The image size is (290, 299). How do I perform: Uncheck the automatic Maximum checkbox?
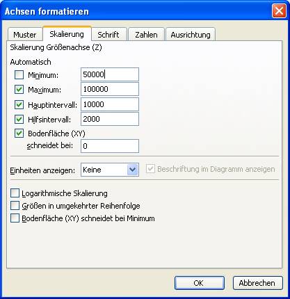[19, 90]
